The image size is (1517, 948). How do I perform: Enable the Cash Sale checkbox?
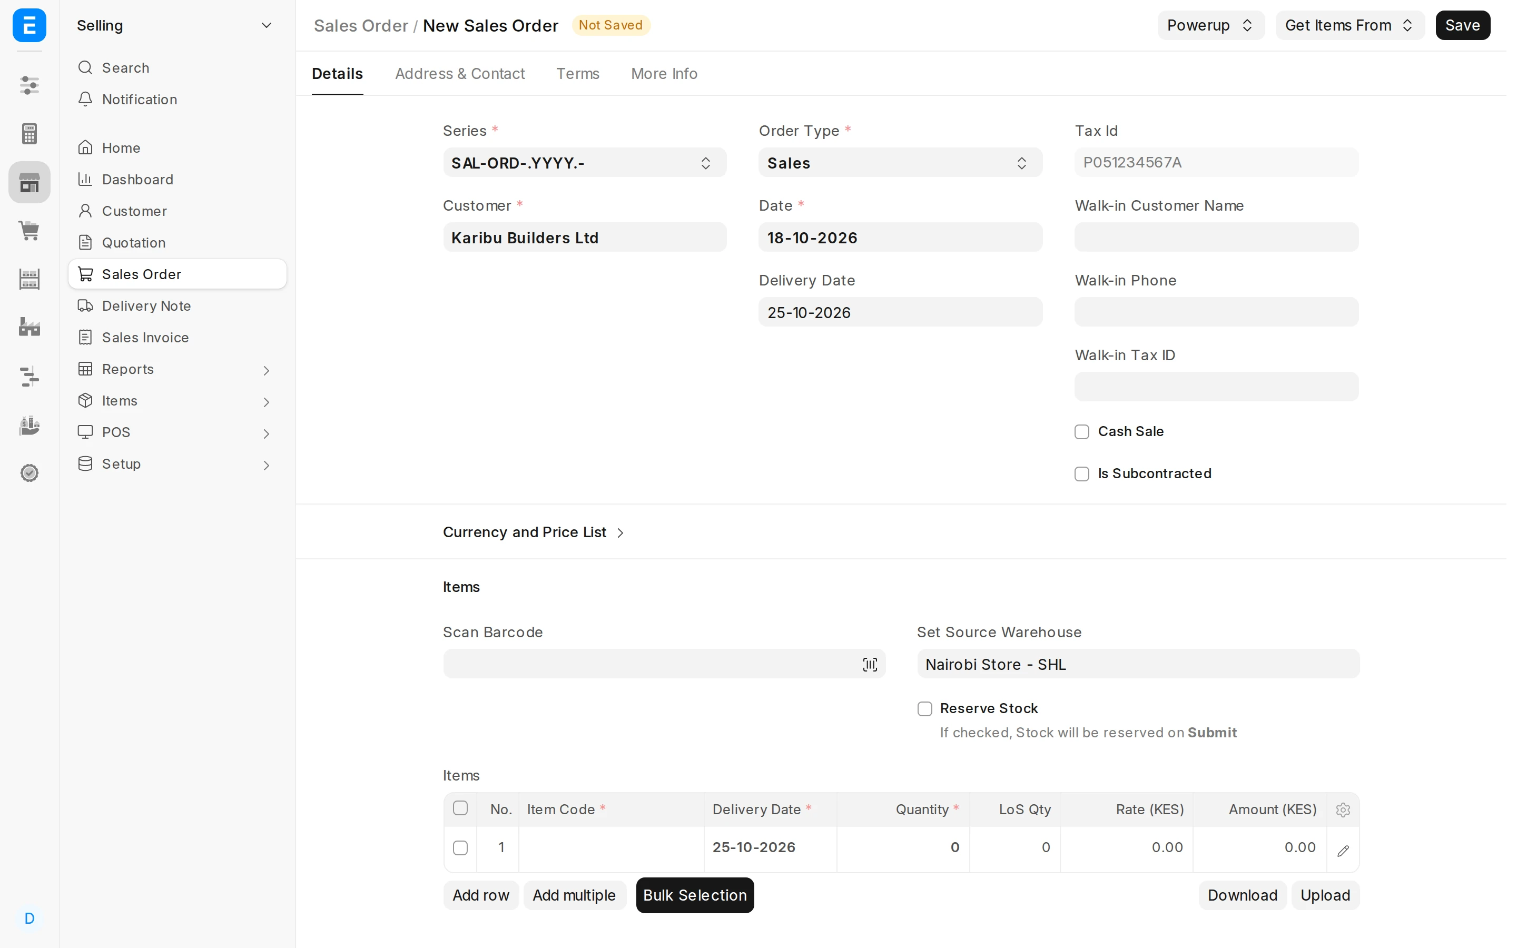tap(1082, 432)
